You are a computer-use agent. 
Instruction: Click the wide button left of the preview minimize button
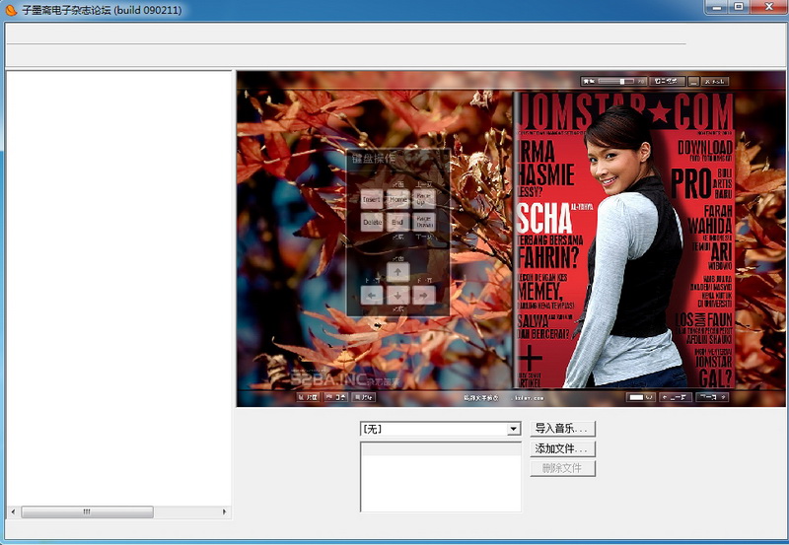tap(668, 81)
